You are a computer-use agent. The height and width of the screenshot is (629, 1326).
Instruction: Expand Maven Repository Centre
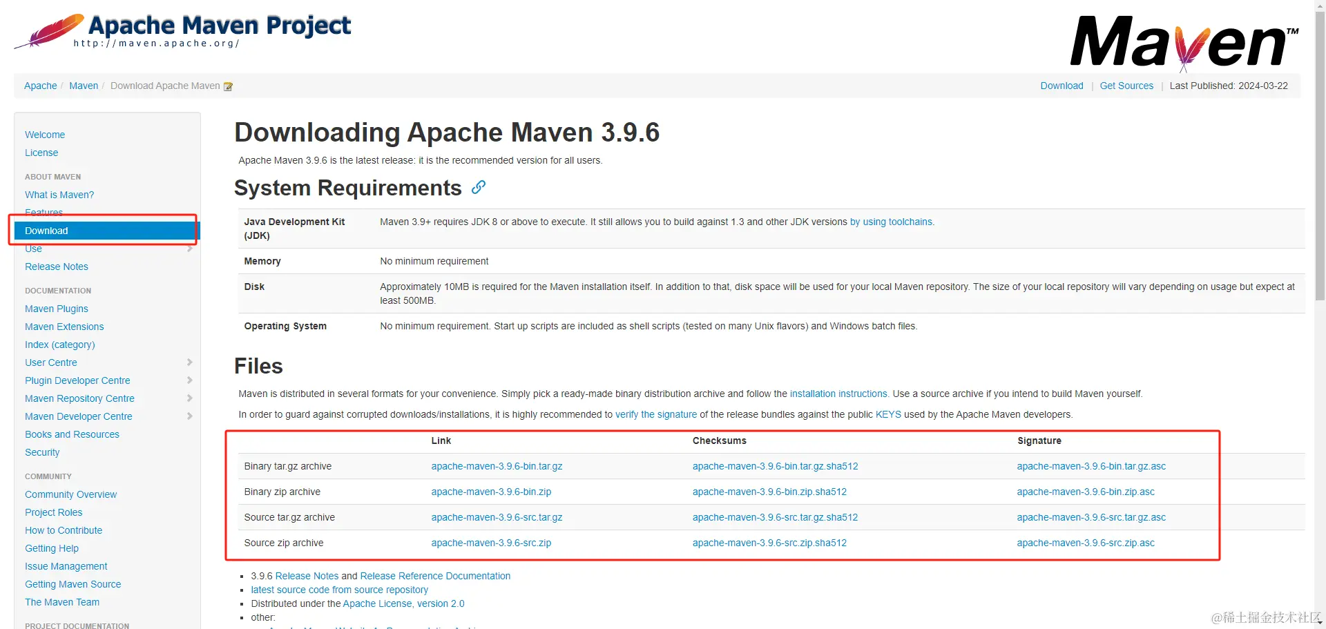click(x=190, y=398)
